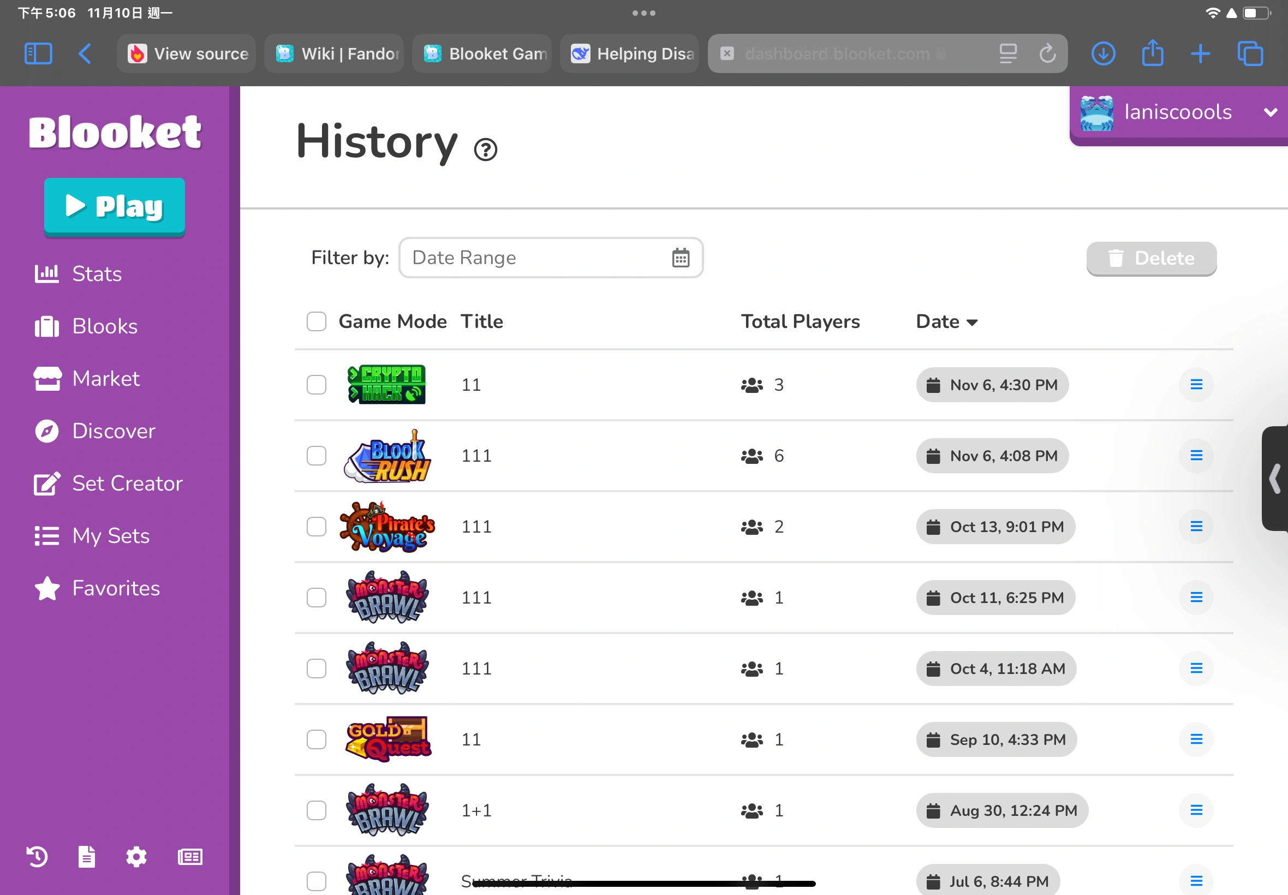1288x895 pixels.
Task: Select the Pirate's Voyage game checkbox
Action: pos(316,527)
